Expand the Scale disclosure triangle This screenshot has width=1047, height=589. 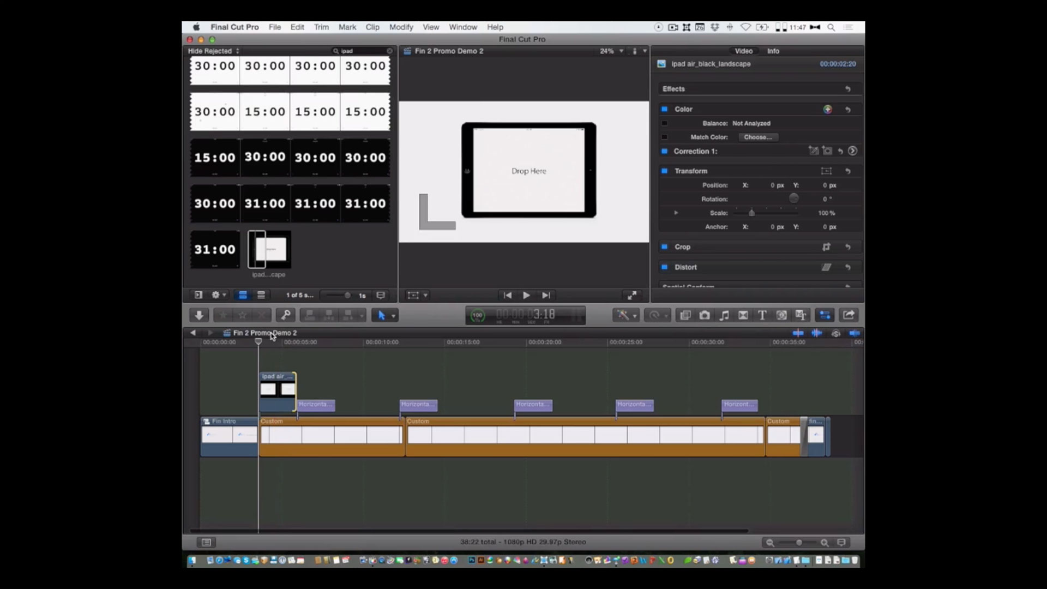pos(676,213)
